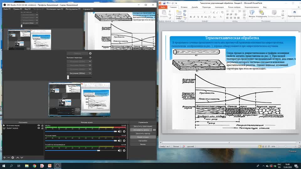The width and height of the screenshot is (301, 169).
Task: Apply underline formatting in PowerPoint ribbon
Action: point(198,17)
